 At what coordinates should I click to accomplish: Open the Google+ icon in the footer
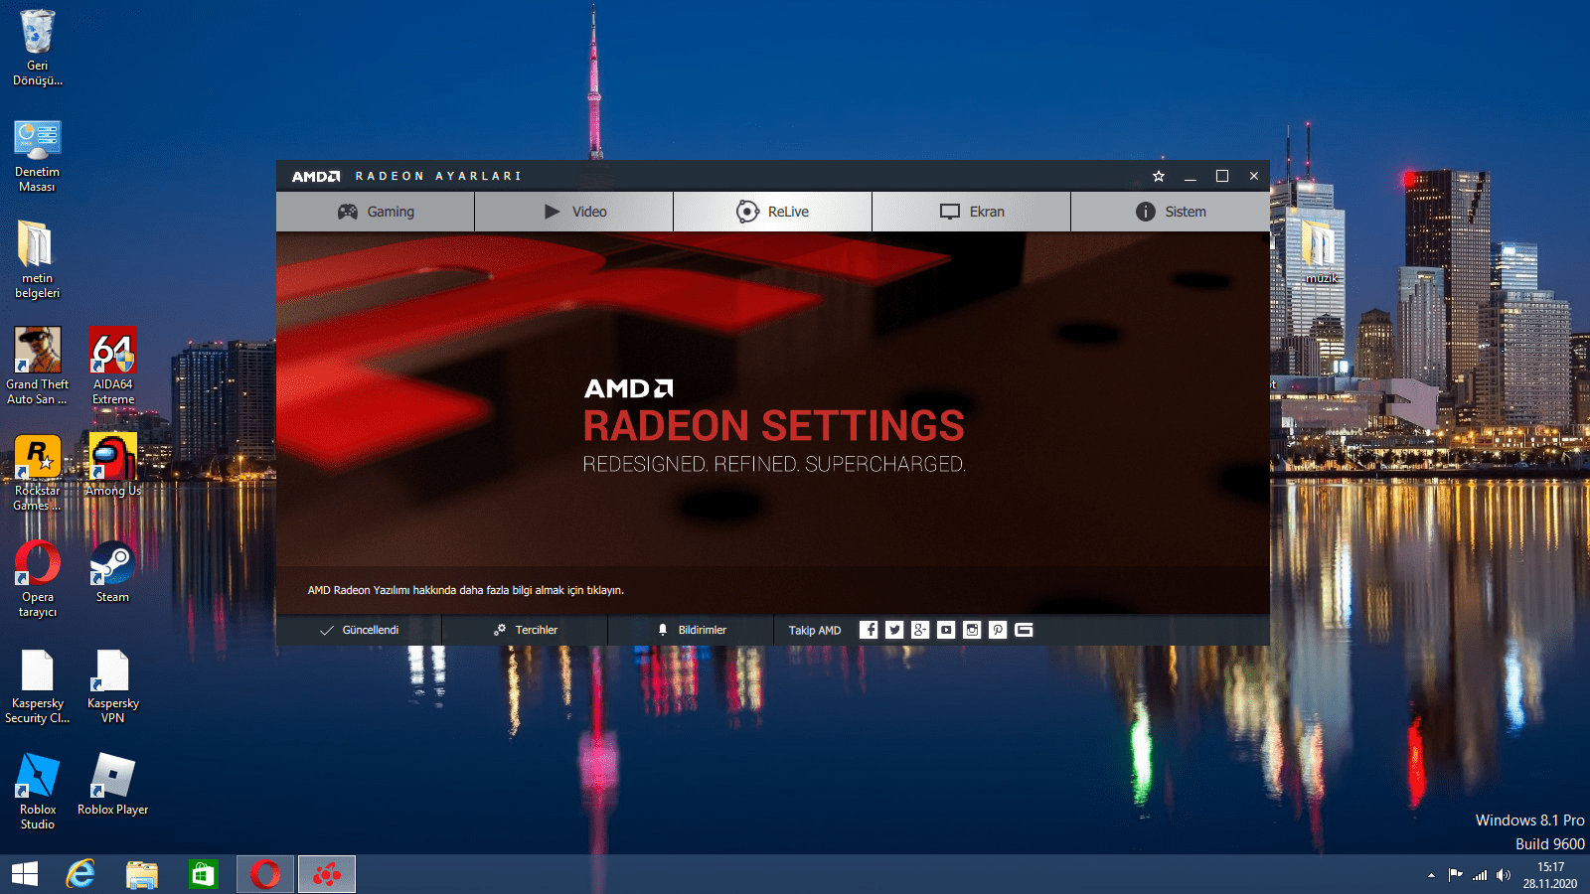920,630
